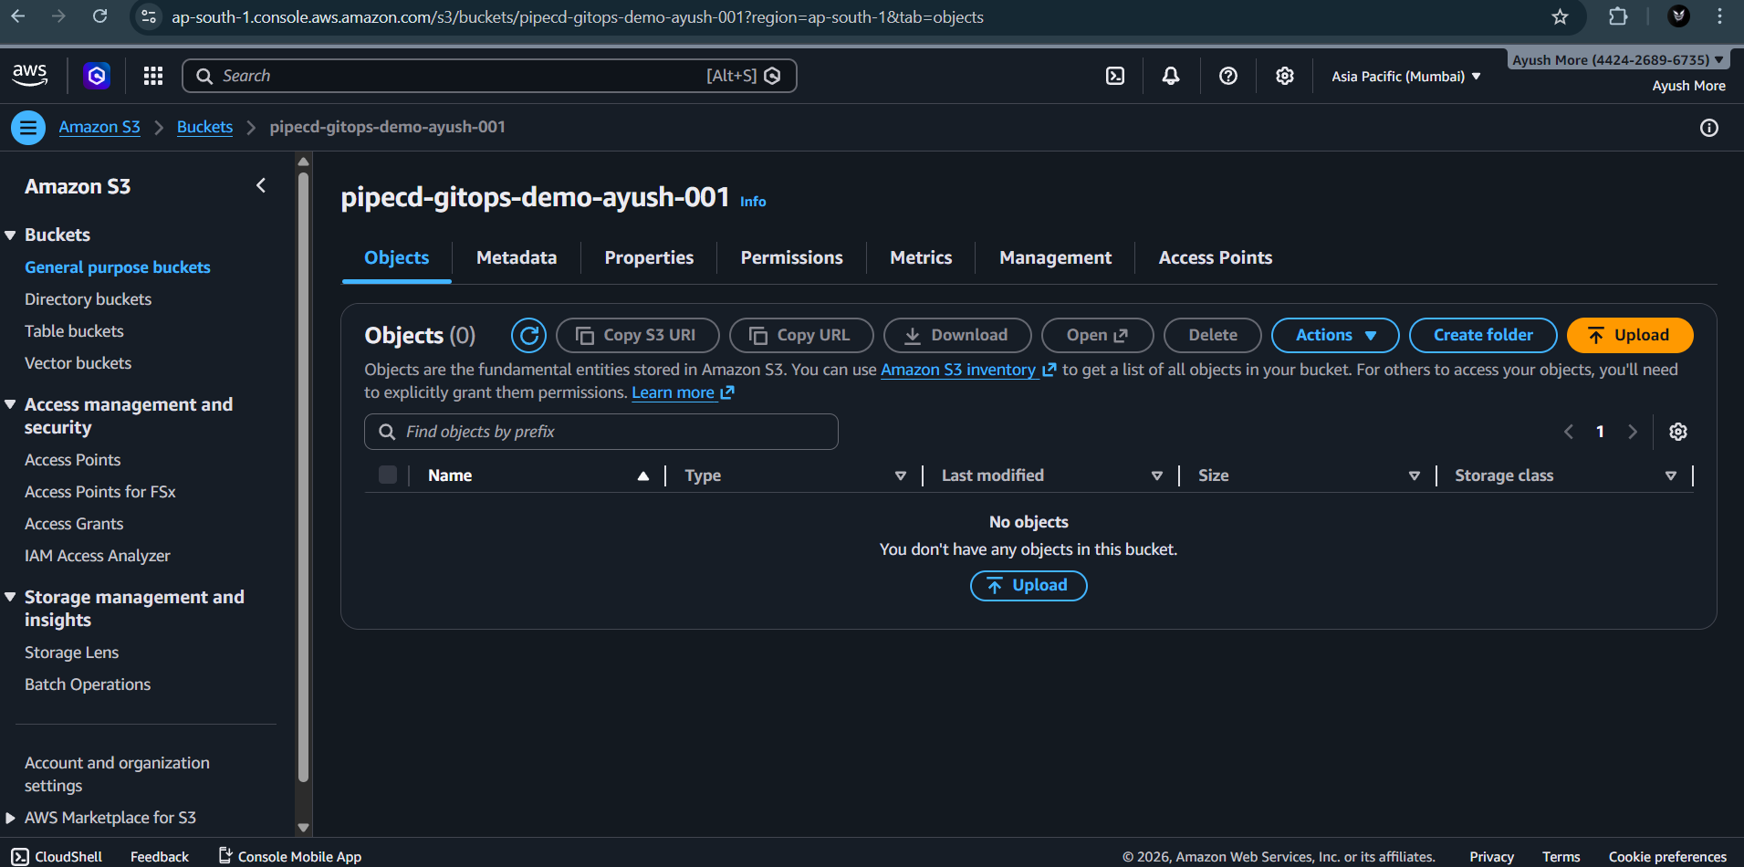Open the Learn more link
The image size is (1744, 867).
[x=674, y=392]
